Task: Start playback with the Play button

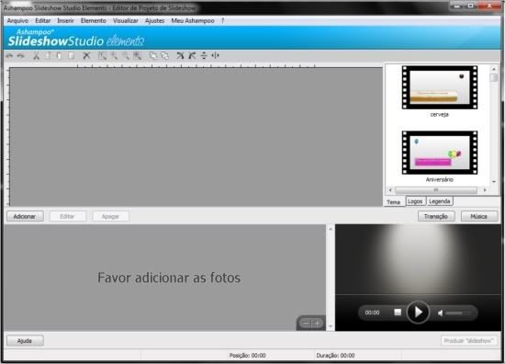Action: point(418,313)
